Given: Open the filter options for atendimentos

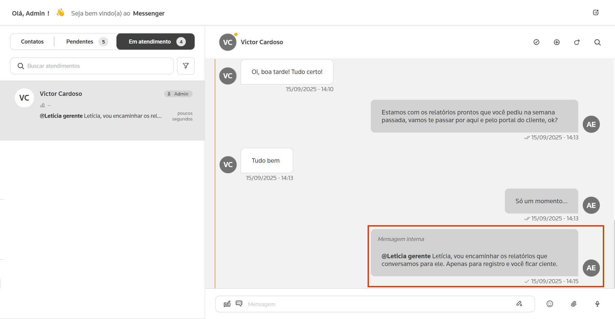Looking at the screenshot, I should coord(186,66).
